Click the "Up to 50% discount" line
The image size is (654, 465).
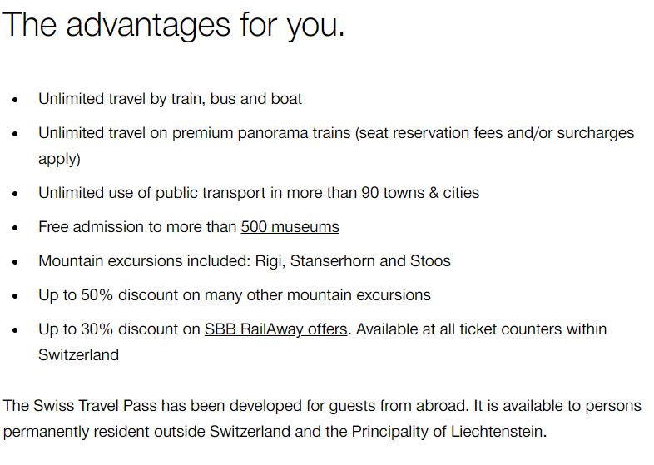click(x=234, y=295)
